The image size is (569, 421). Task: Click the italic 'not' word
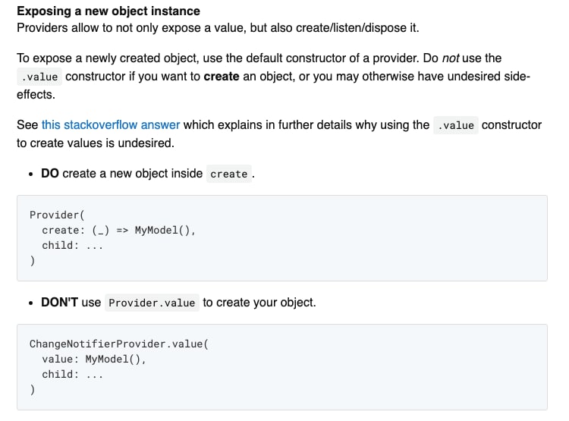[451, 58]
